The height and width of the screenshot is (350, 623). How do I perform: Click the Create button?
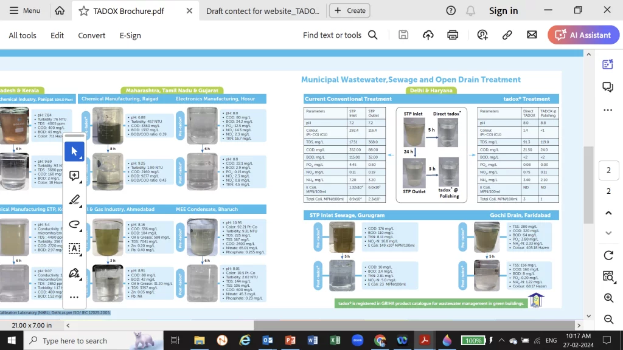(x=350, y=11)
